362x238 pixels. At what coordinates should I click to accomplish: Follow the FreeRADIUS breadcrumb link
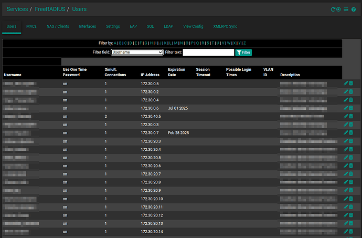50,9
